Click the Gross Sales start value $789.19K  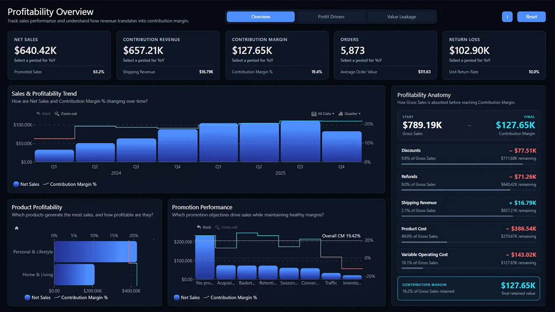coord(422,125)
